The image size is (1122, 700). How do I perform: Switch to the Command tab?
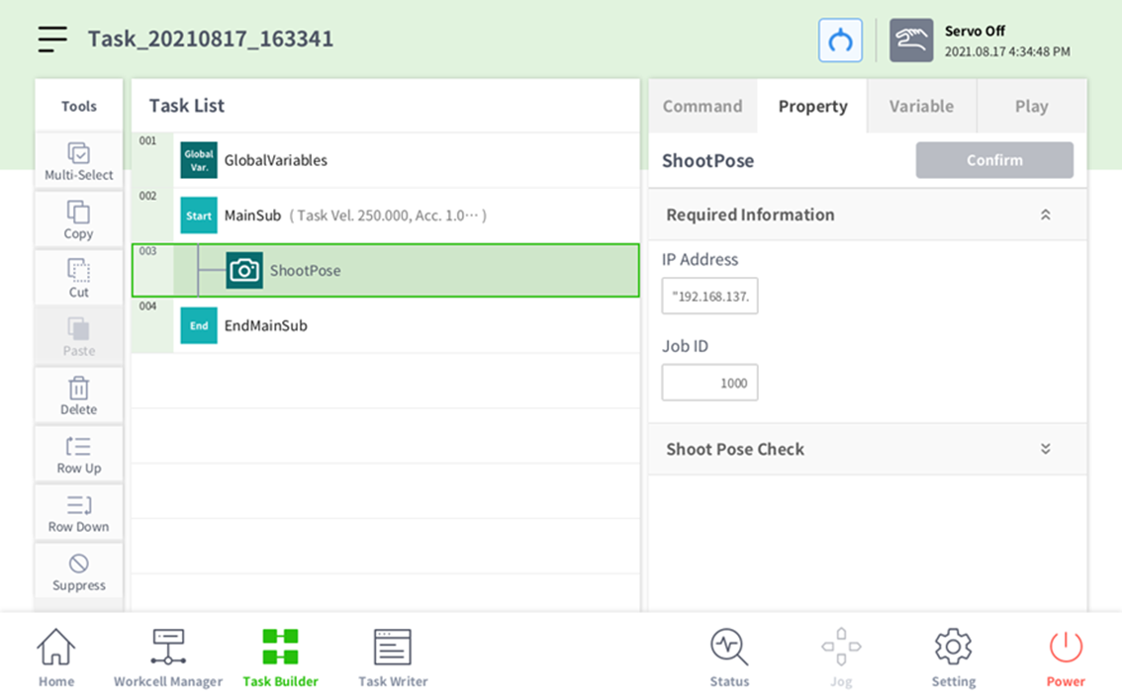point(702,106)
